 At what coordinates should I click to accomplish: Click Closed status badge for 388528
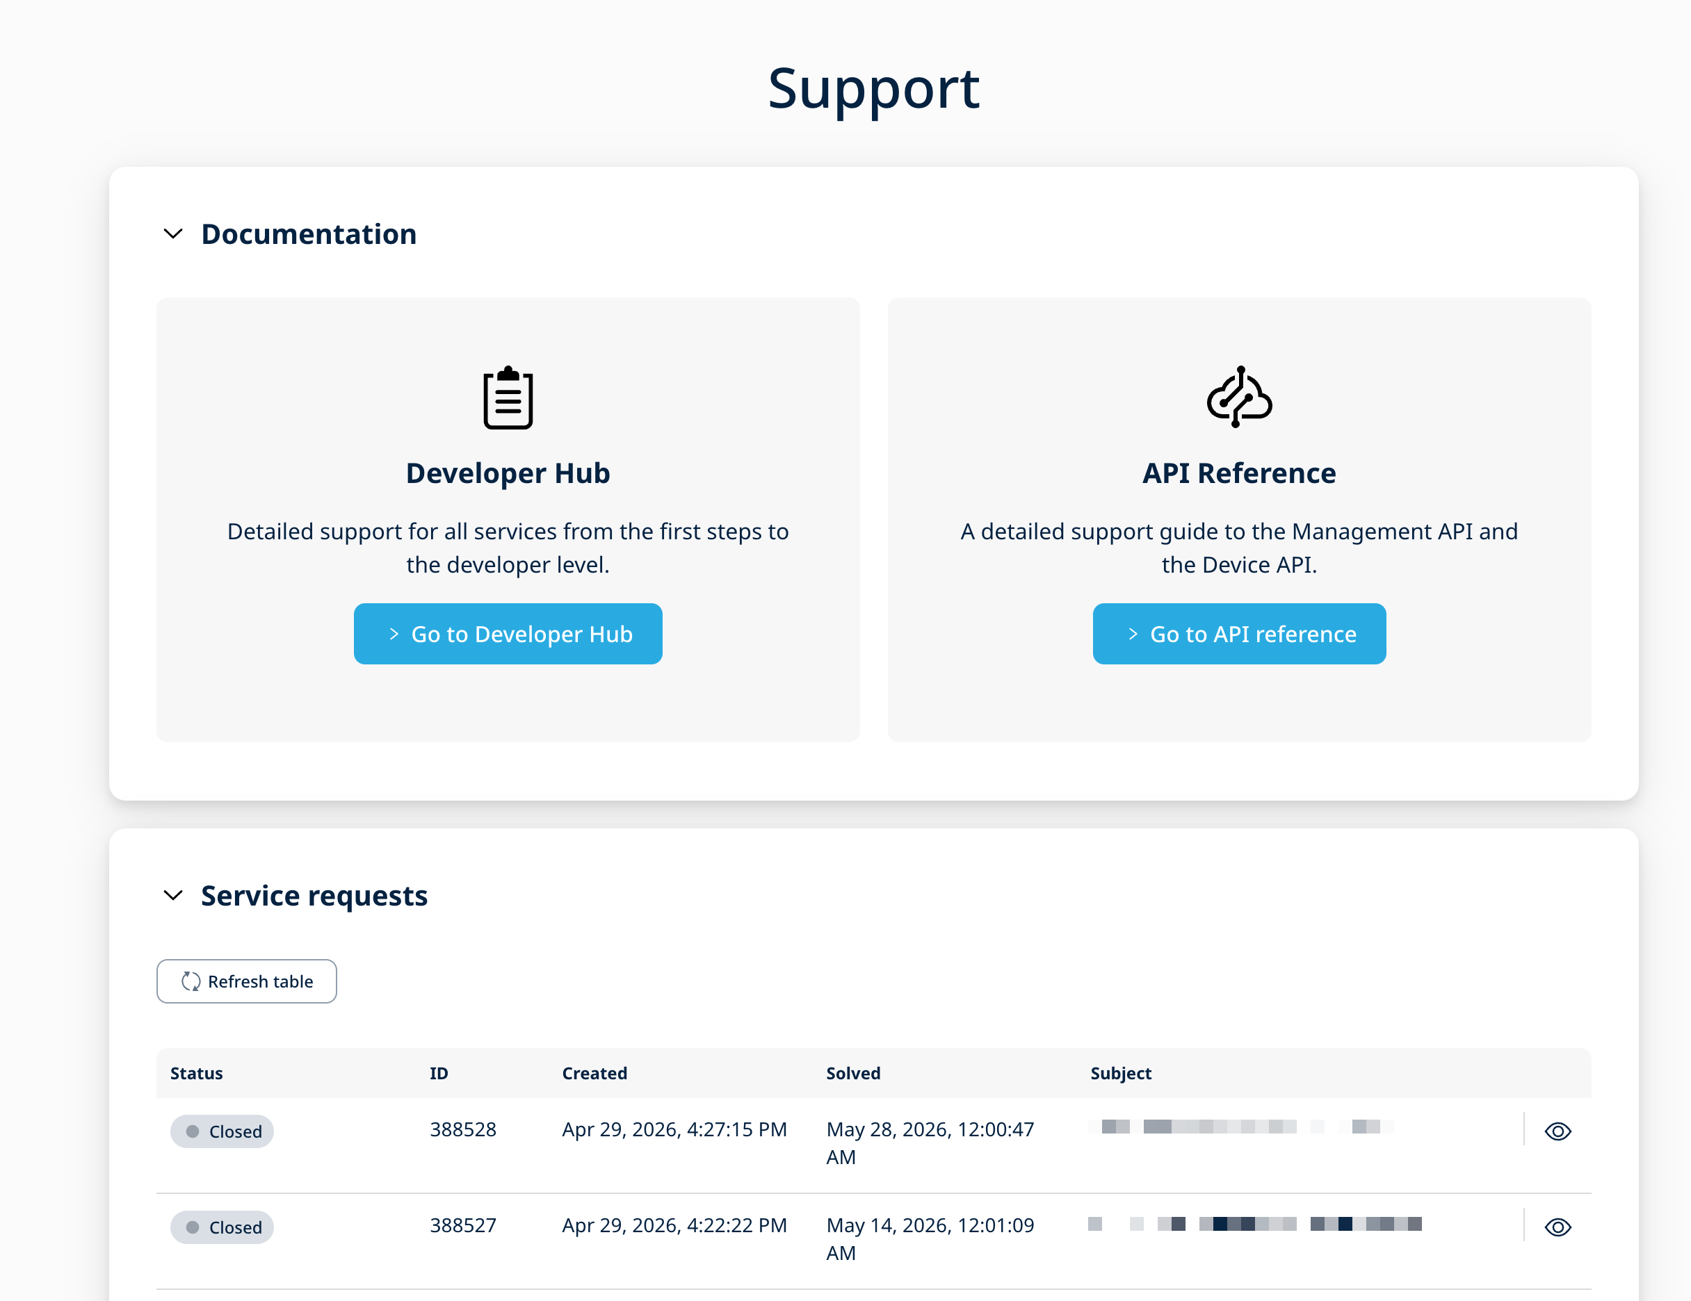222,1131
